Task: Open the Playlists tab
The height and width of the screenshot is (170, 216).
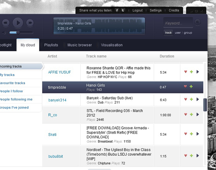Action: pos(51,45)
